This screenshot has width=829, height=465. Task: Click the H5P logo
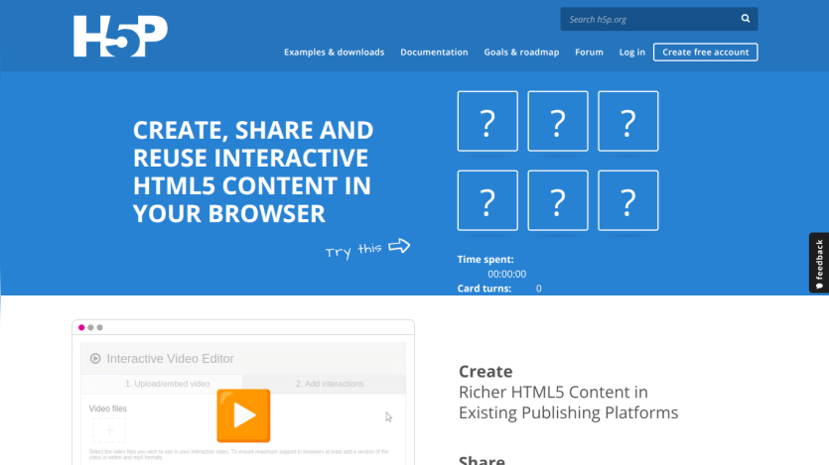click(x=120, y=36)
